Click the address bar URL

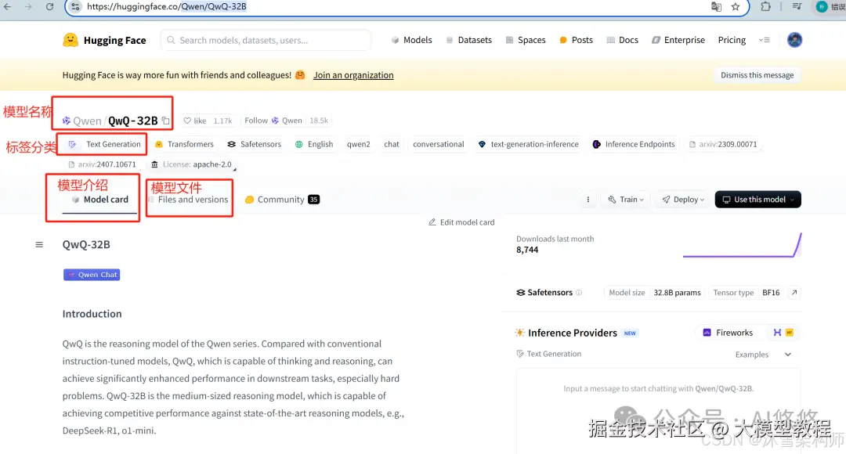click(166, 6)
